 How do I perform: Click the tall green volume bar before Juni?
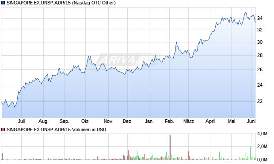(250, 153)
